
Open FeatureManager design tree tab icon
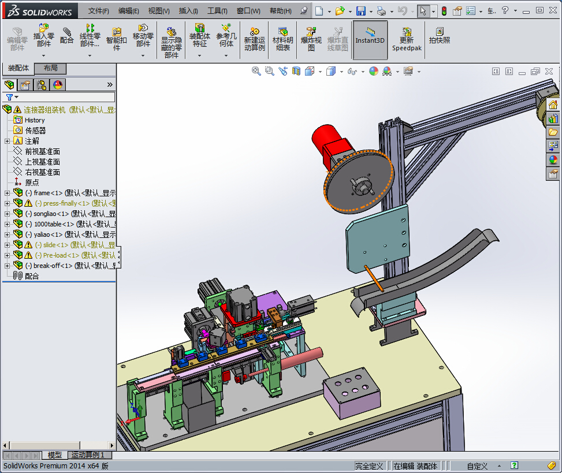coord(10,85)
